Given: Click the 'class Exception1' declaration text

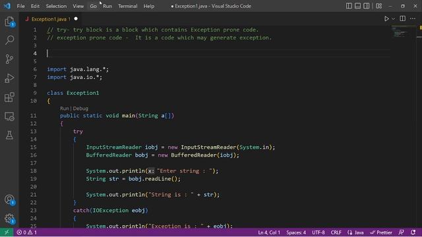Looking at the screenshot, I should [73, 93].
